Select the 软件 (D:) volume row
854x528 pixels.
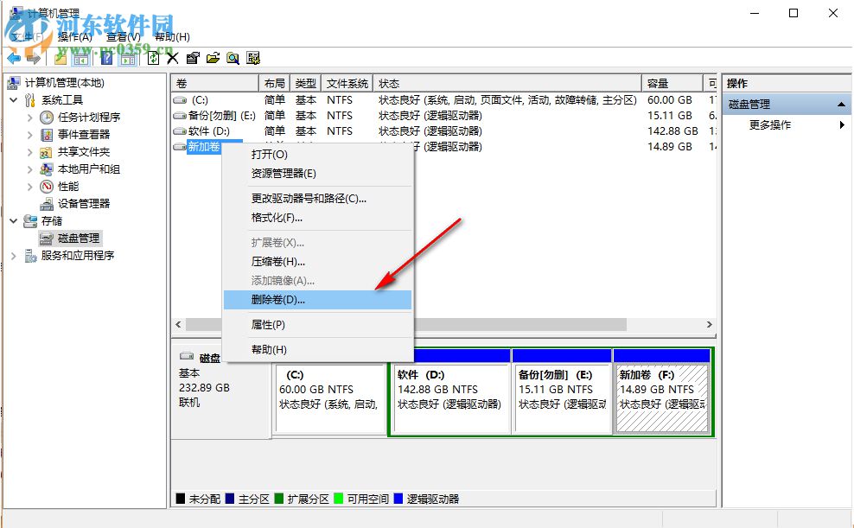(x=444, y=131)
